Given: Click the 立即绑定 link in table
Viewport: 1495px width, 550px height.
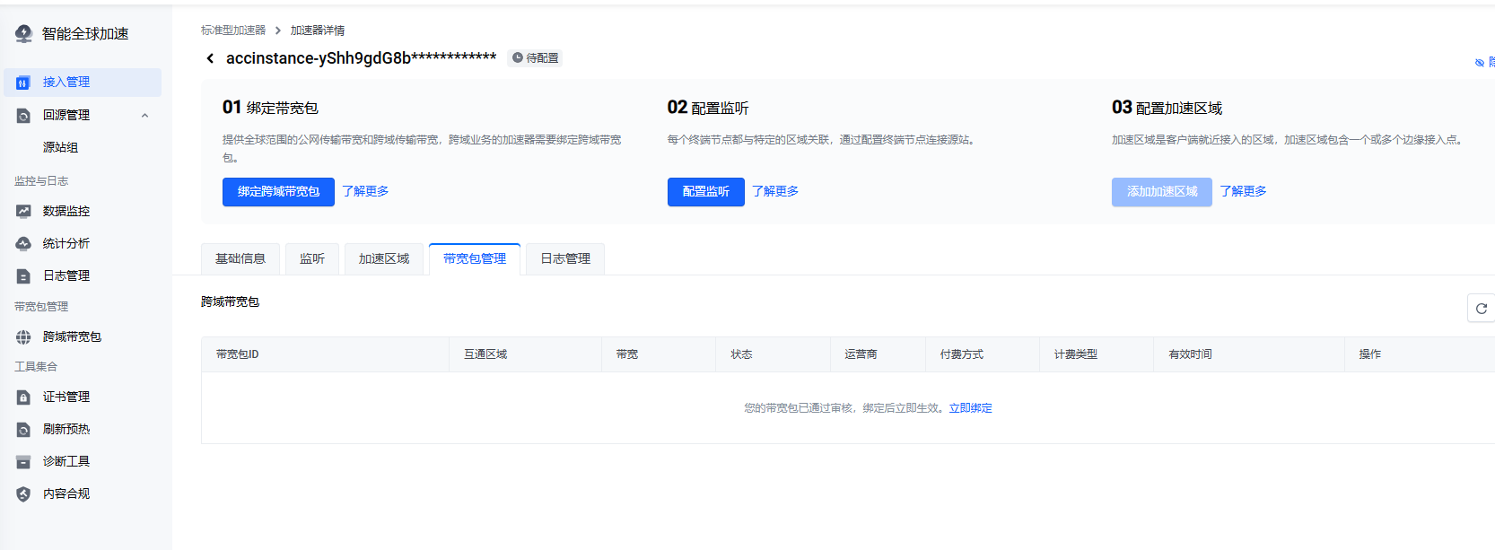Looking at the screenshot, I should click(x=970, y=408).
